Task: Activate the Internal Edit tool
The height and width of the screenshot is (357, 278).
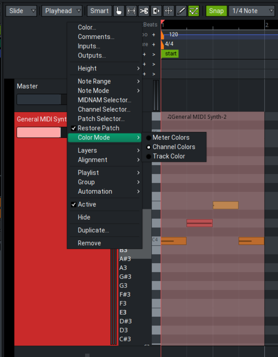Action: point(194,11)
